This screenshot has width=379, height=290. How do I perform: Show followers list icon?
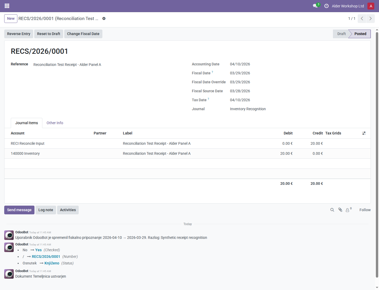click(348, 210)
